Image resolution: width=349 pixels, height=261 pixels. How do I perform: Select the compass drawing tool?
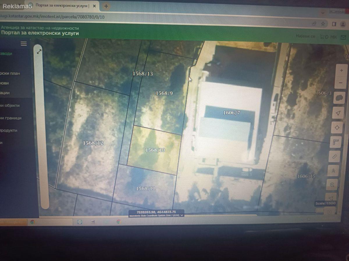tap(333, 171)
